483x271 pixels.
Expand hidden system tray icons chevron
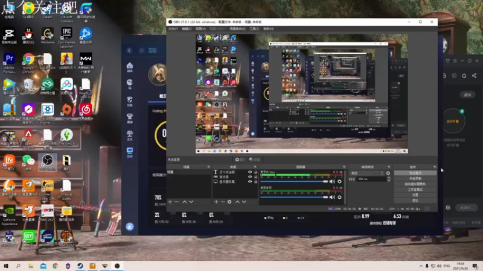(x=421, y=266)
